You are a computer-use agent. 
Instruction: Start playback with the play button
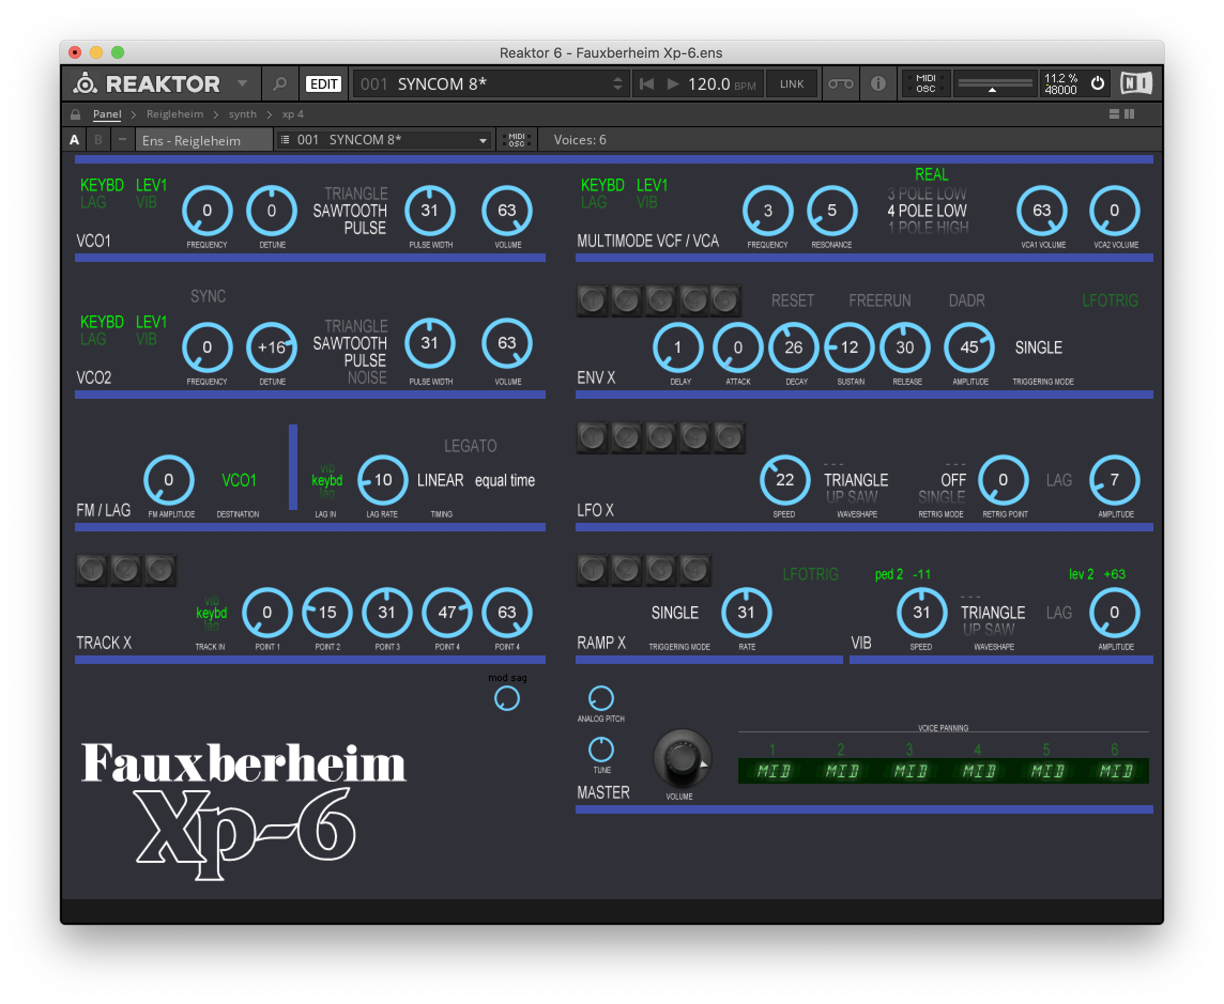click(672, 84)
